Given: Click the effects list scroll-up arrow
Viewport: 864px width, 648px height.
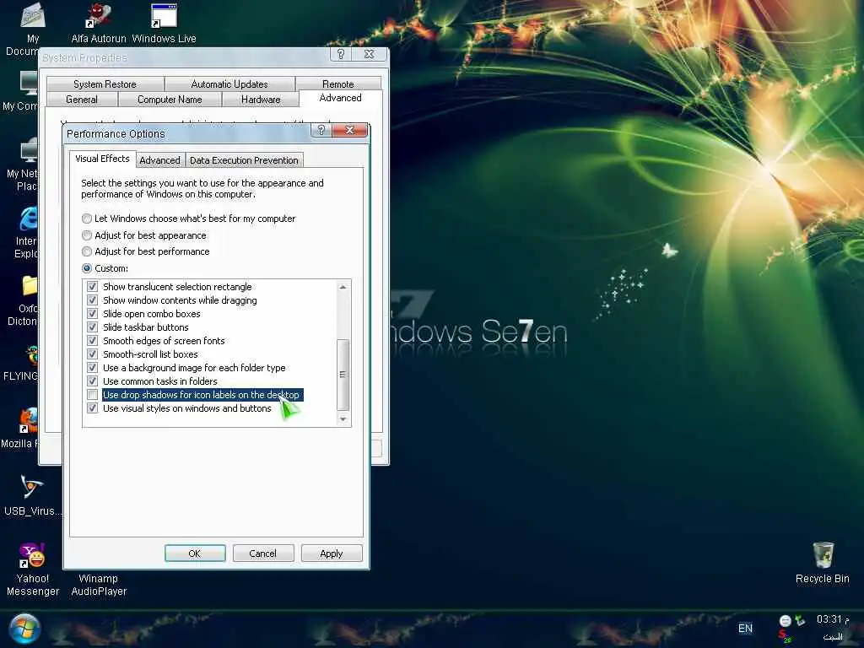Looking at the screenshot, I should pyautogui.click(x=343, y=287).
